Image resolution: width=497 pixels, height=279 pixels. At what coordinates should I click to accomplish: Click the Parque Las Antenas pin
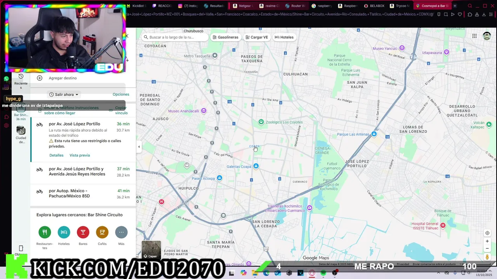[x=374, y=134]
